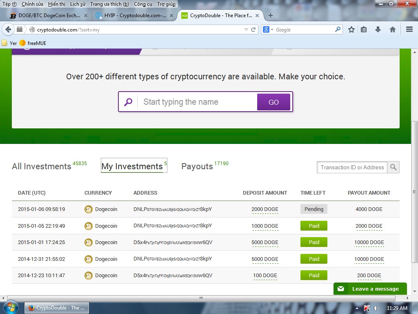Click Dogecoin icon in 2014-12-23 row
This screenshot has width=418, height=314.
click(x=88, y=276)
